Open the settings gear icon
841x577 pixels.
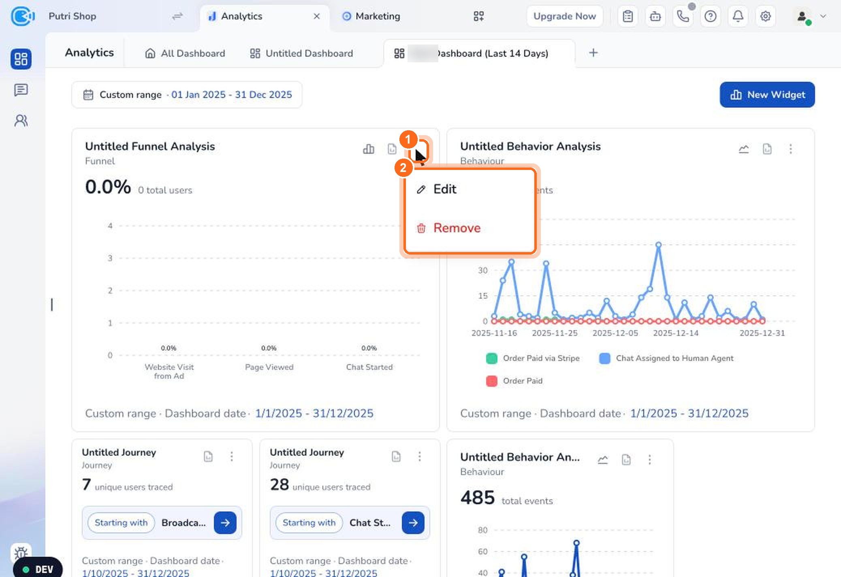pyautogui.click(x=765, y=16)
